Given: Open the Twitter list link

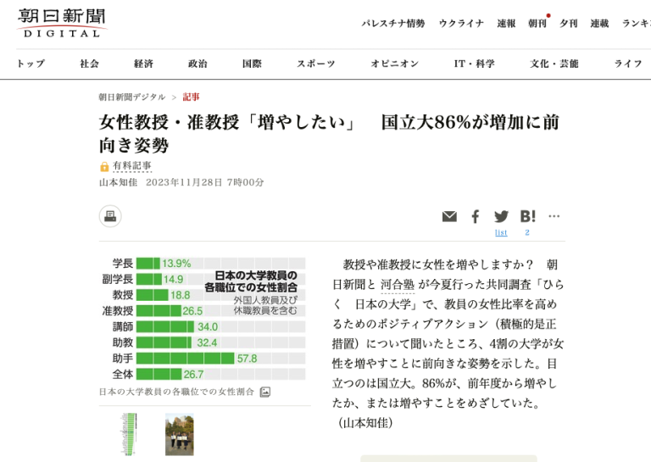Looking at the screenshot, I should coord(501,232).
